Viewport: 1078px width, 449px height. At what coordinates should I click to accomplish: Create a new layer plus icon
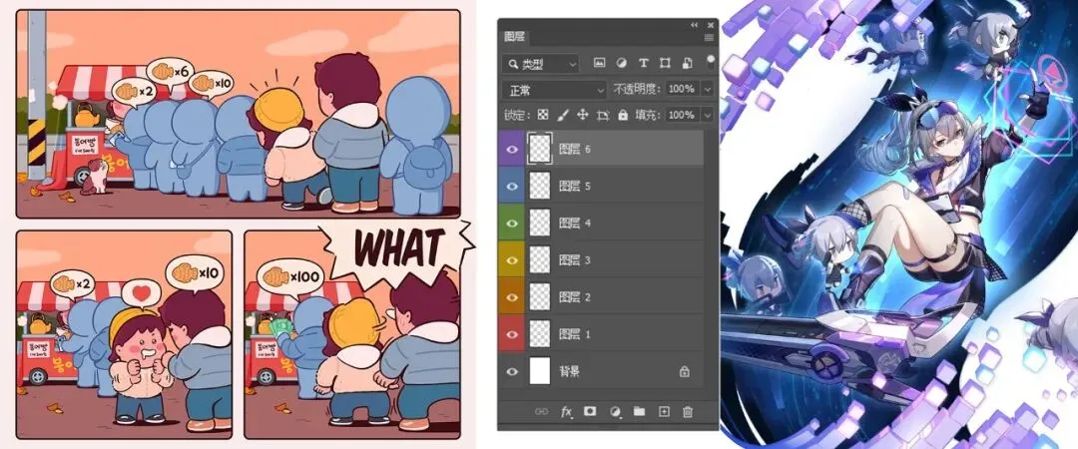tap(664, 411)
